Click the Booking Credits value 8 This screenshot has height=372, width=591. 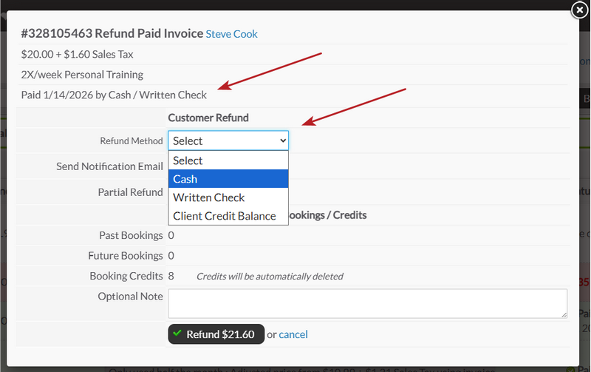171,276
